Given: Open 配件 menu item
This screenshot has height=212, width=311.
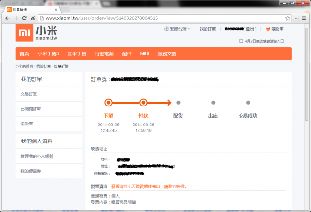Looking at the screenshot, I should coord(127,54).
